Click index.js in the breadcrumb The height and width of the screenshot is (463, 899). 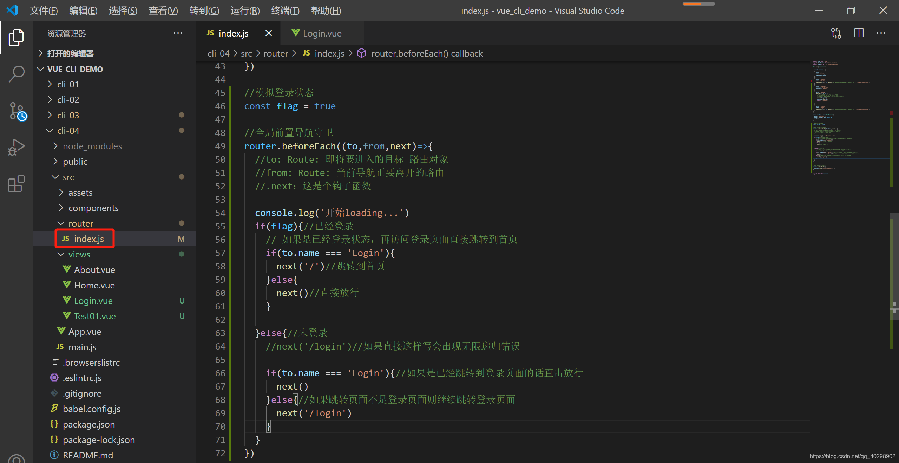coord(329,53)
